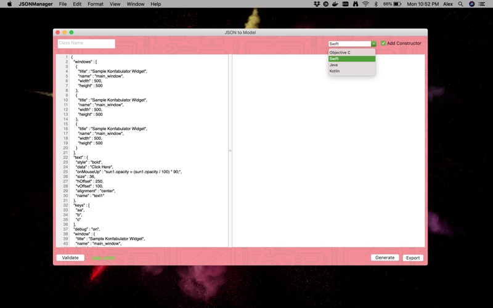Click the "hOffset" : 250 line

point(89,181)
